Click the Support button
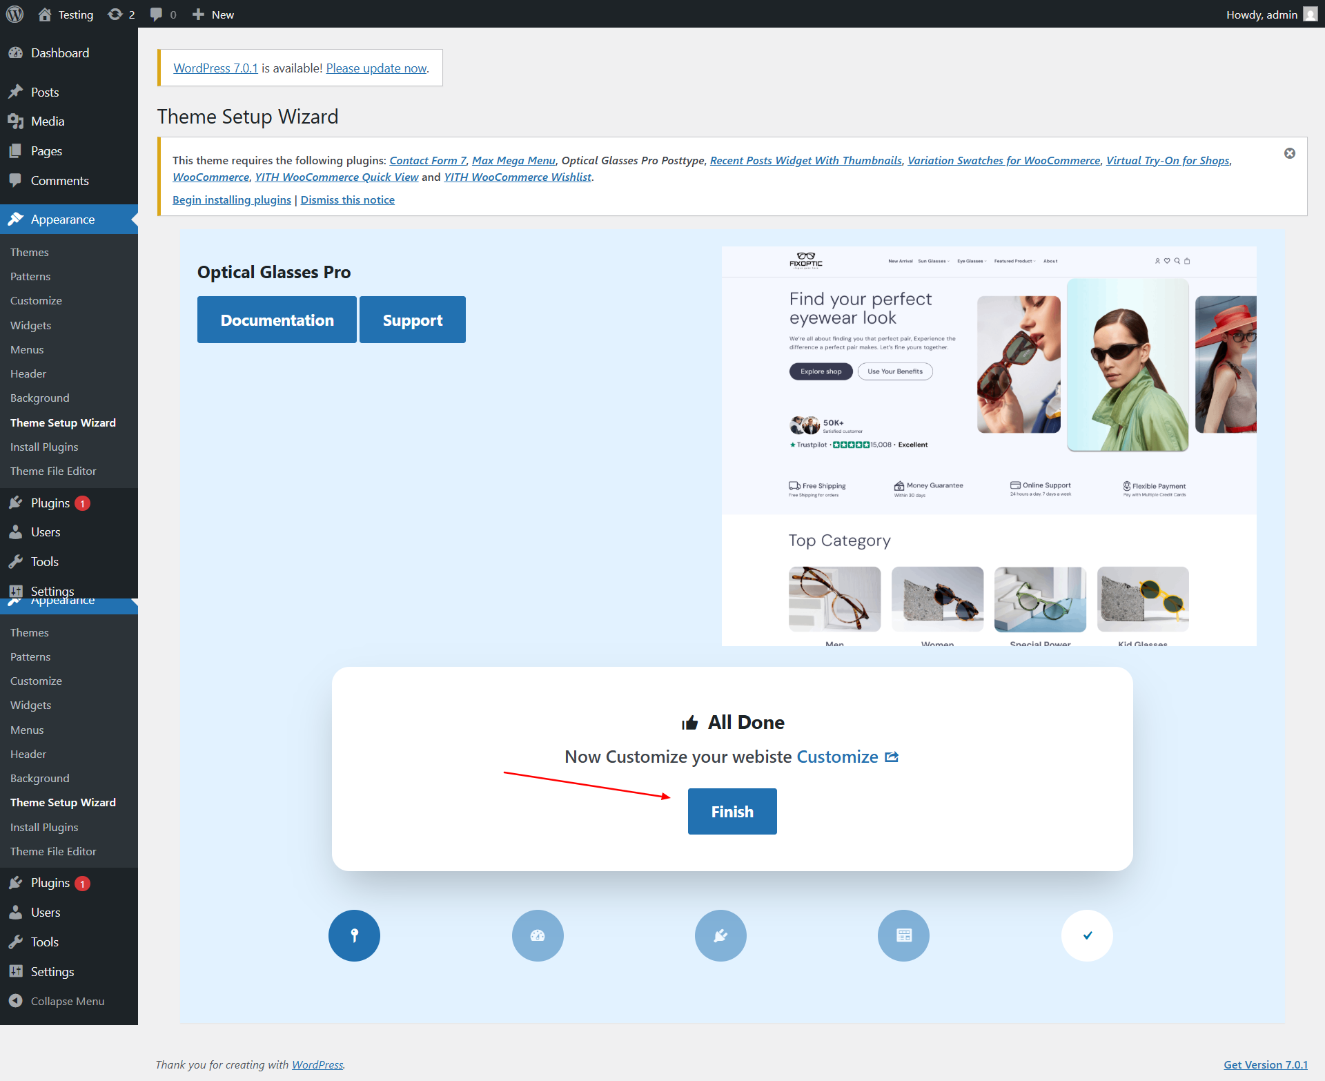1325x1081 pixels. click(413, 320)
